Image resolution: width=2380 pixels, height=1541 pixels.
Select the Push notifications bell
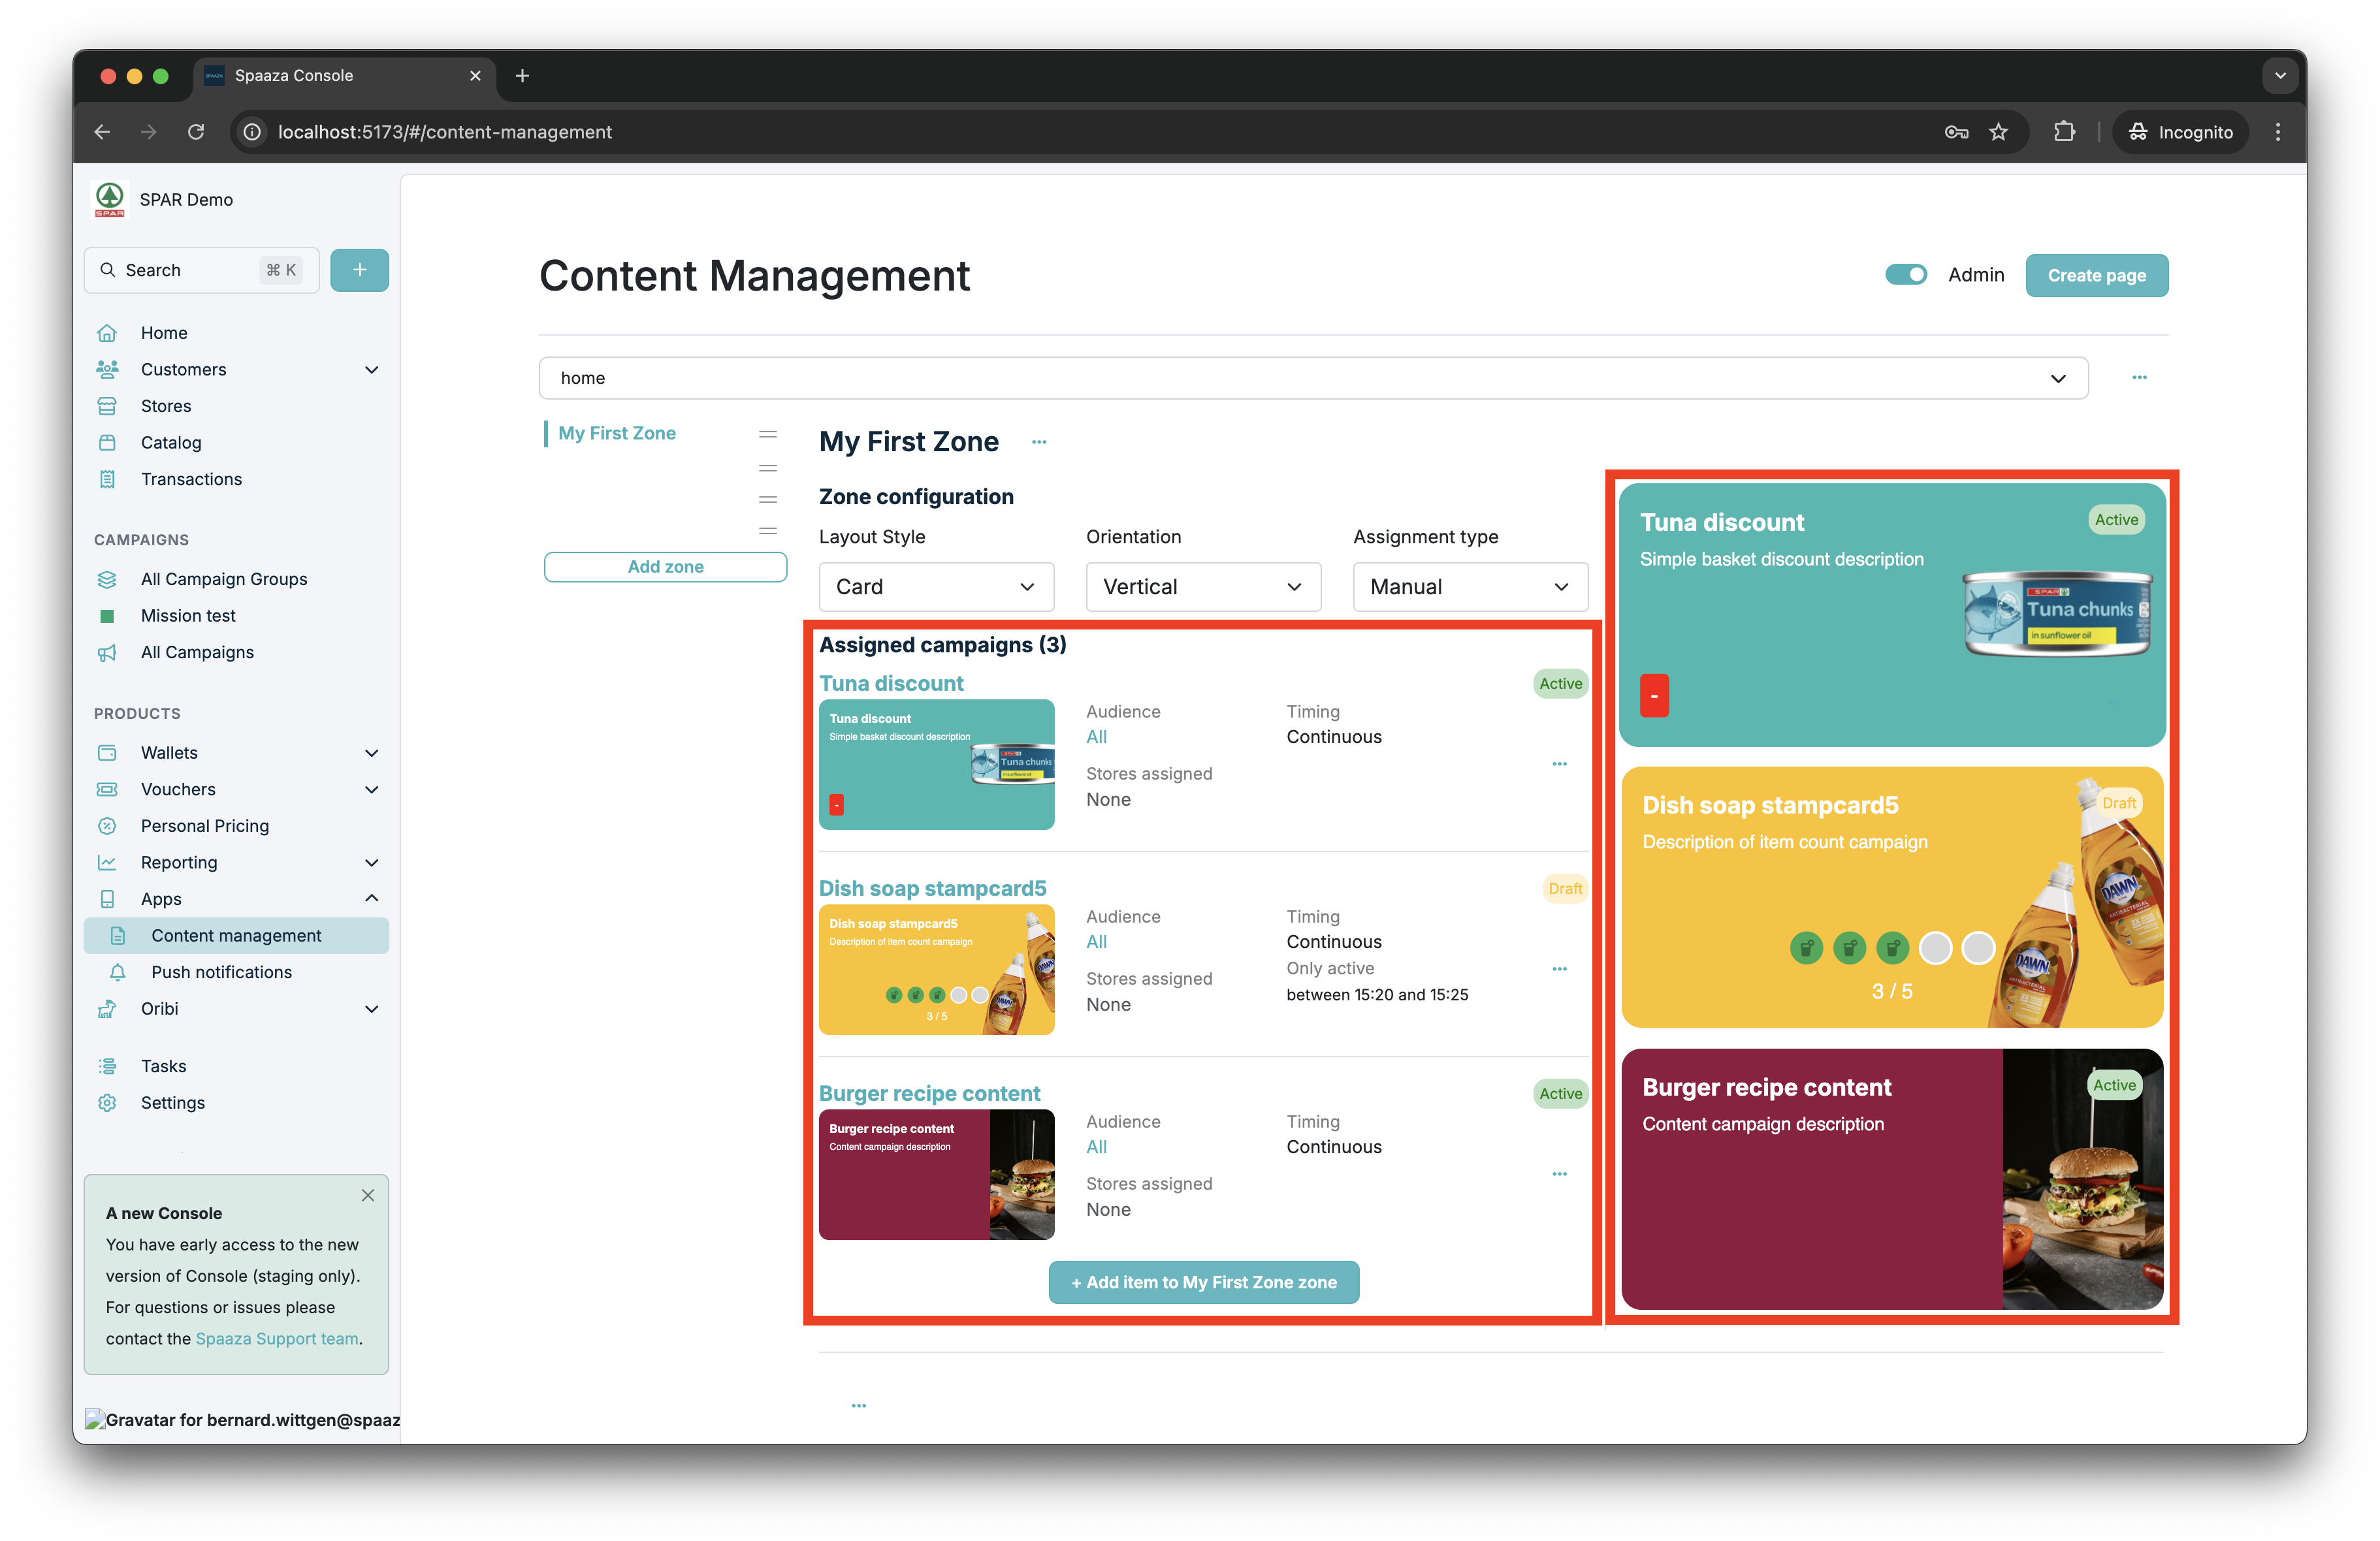click(x=117, y=971)
